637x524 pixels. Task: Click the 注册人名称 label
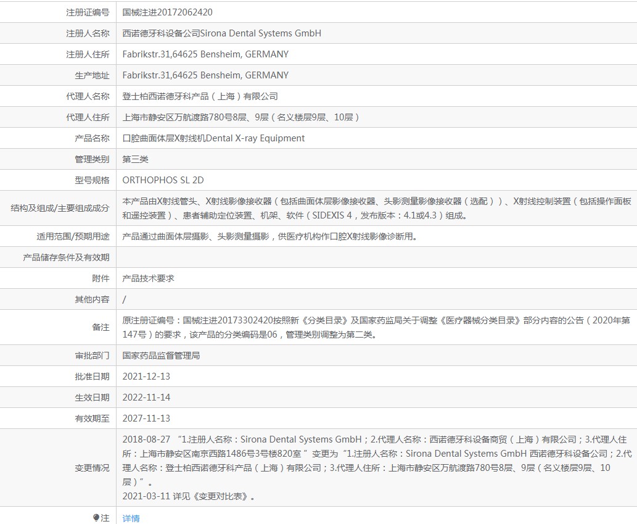click(x=88, y=33)
